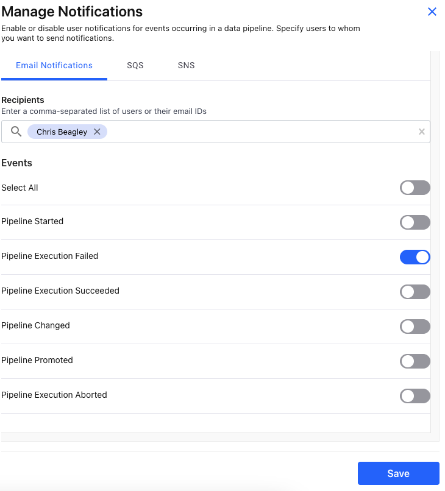Click the Select All label text
The height and width of the screenshot is (491, 445).
20,188
